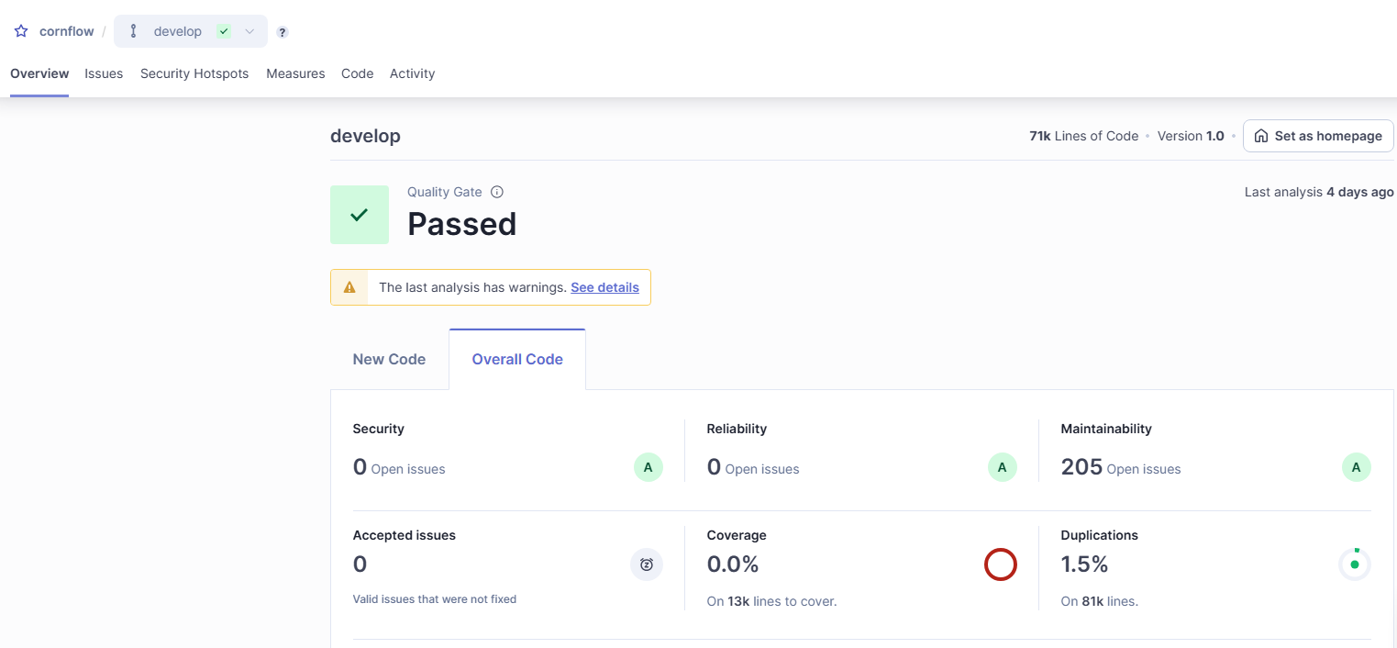Go to the Measures tab
Image resolution: width=1397 pixels, height=648 pixels.
pos(295,73)
